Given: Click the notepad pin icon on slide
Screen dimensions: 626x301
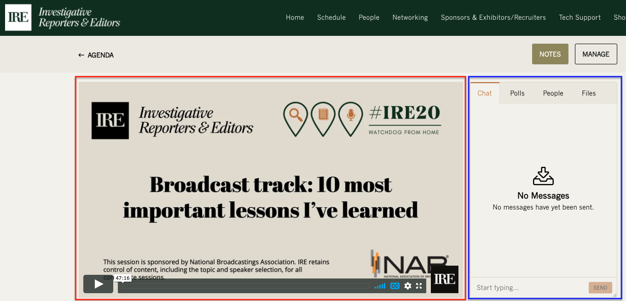Looking at the screenshot, I should (x=323, y=119).
